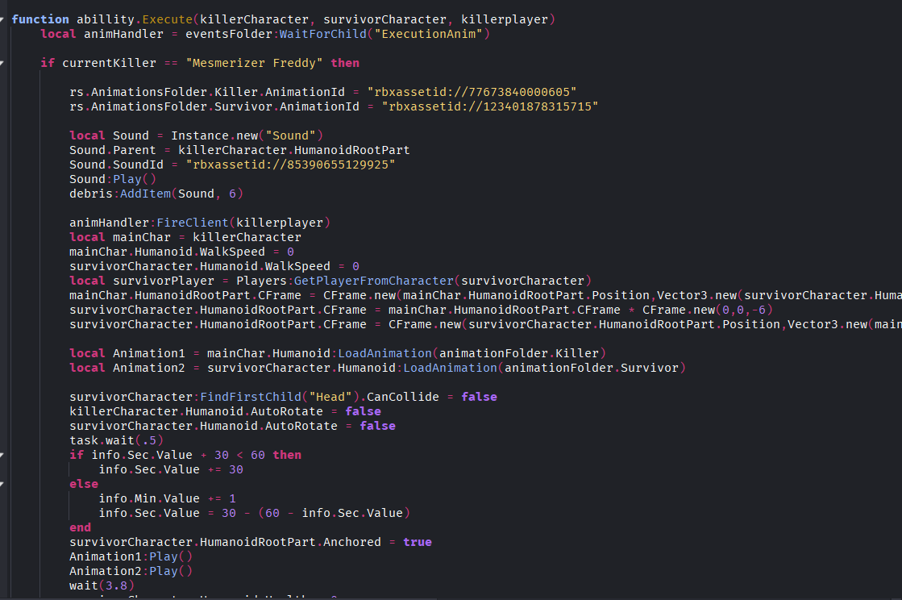Image resolution: width=902 pixels, height=600 pixels.
Task: Click 'Animation2' in its local declaration
Action: pos(149,368)
